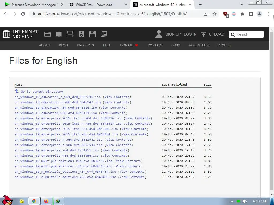Click the Last modified column header

[x=174, y=85]
